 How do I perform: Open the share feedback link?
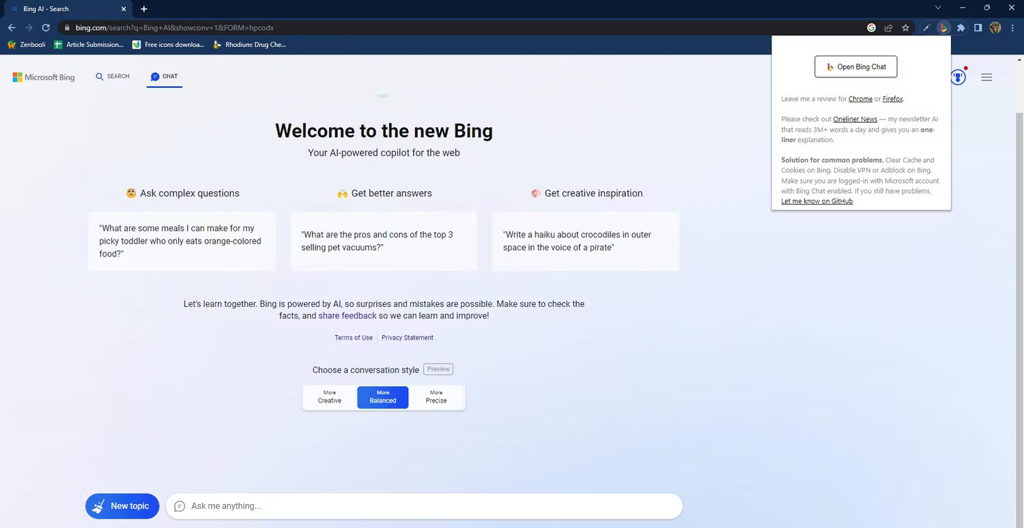click(347, 316)
